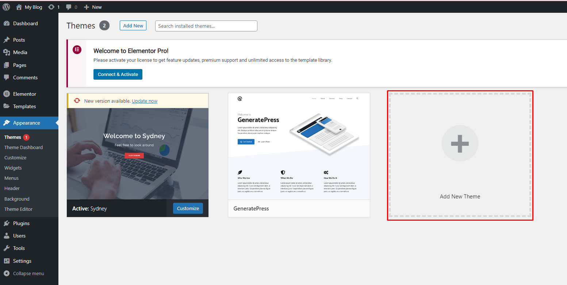The image size is (567, 285).
Task: Open Customize submenu under Appearance
Action: 15,157
